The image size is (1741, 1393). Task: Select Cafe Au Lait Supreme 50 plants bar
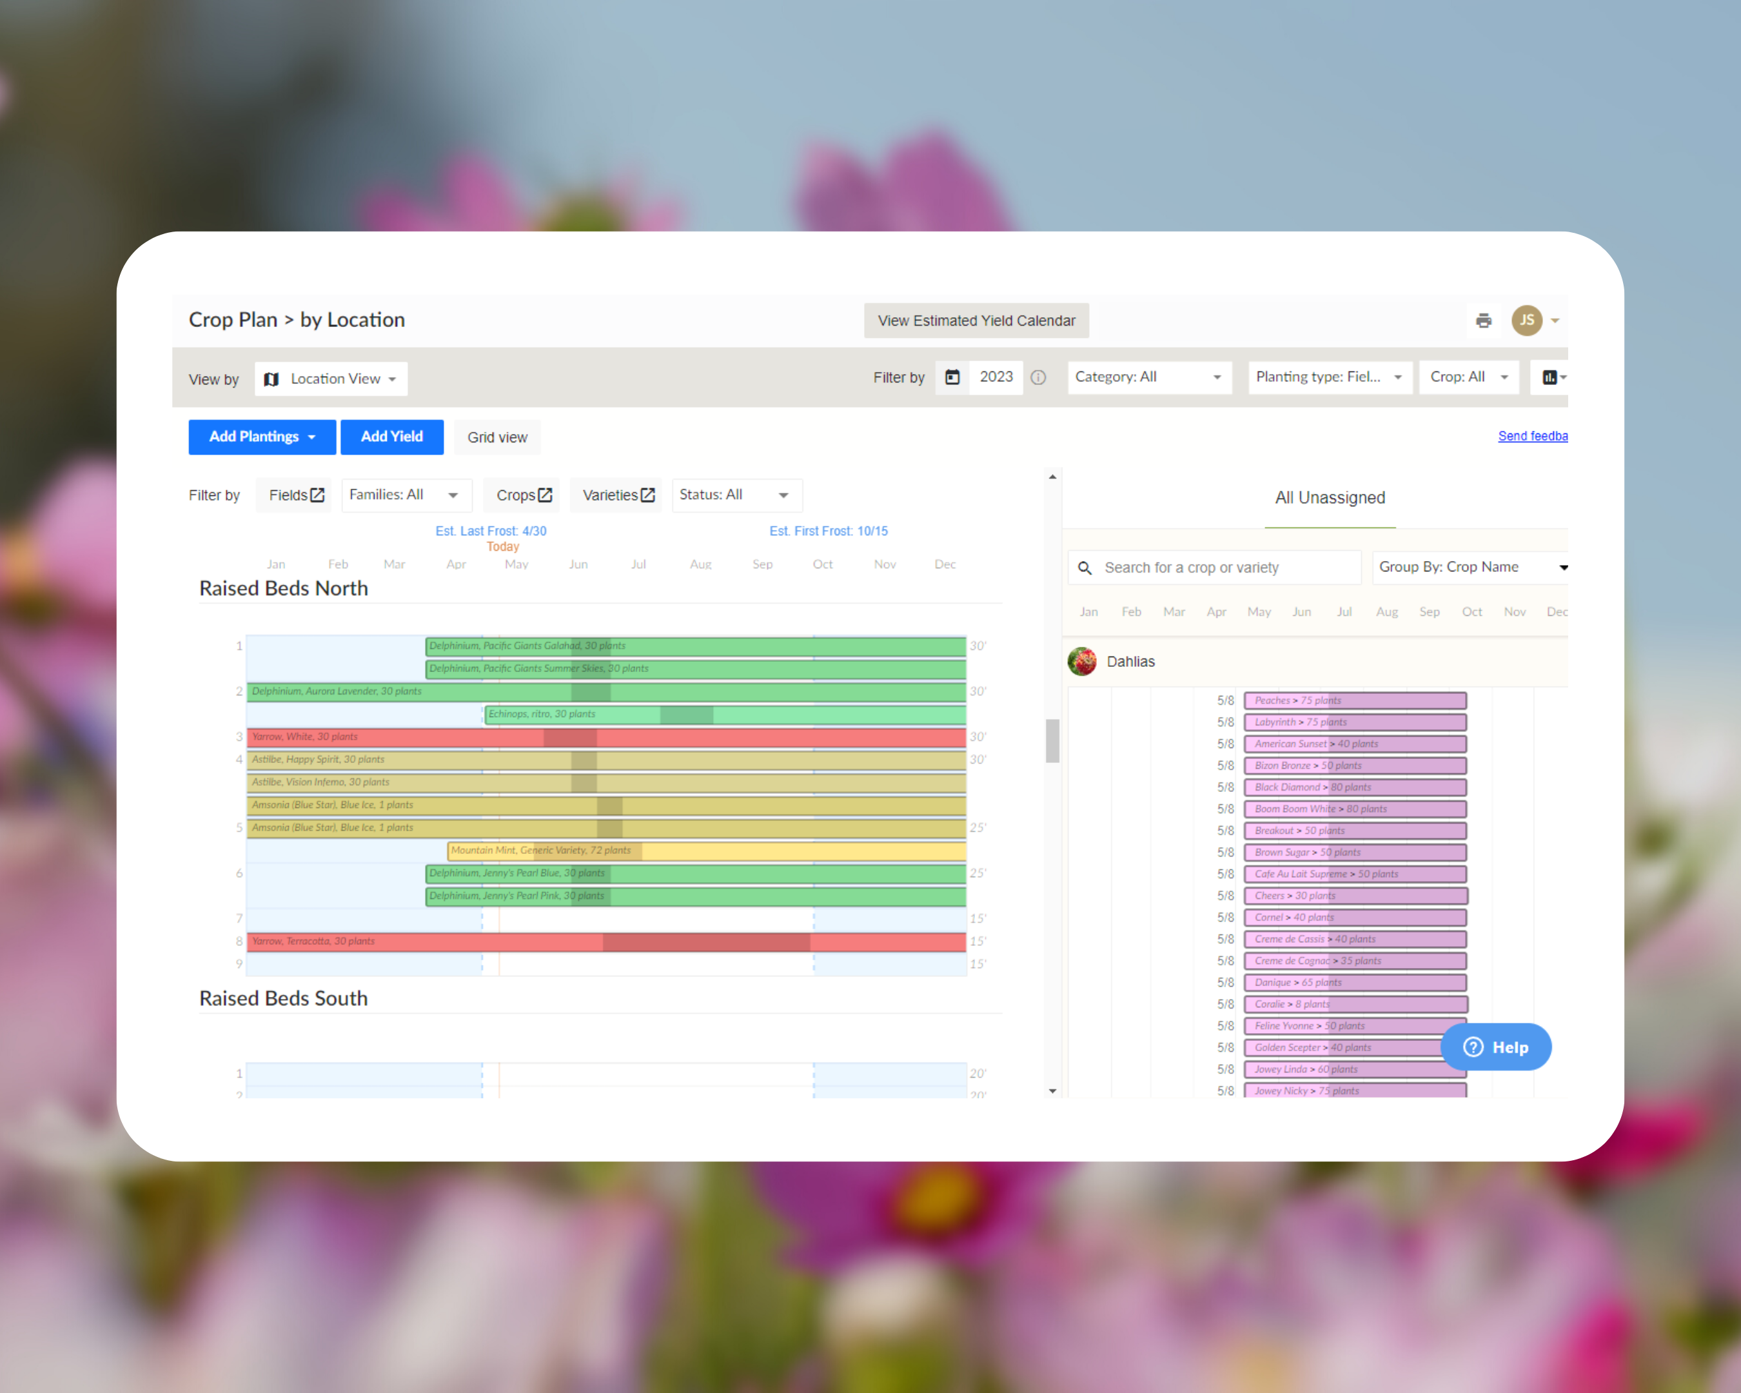pos(1355,874)
